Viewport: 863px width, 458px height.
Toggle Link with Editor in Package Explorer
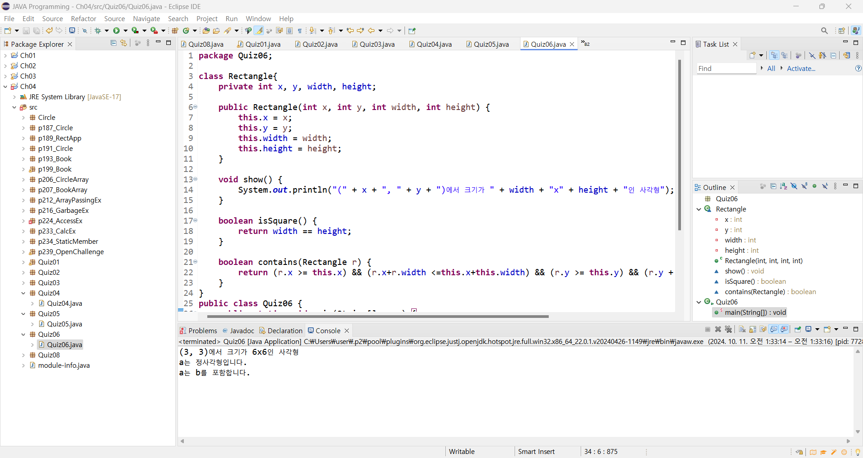coord(124,43)
